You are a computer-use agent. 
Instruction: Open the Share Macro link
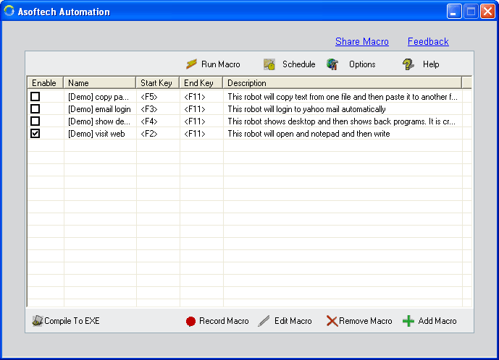point(361,42)
